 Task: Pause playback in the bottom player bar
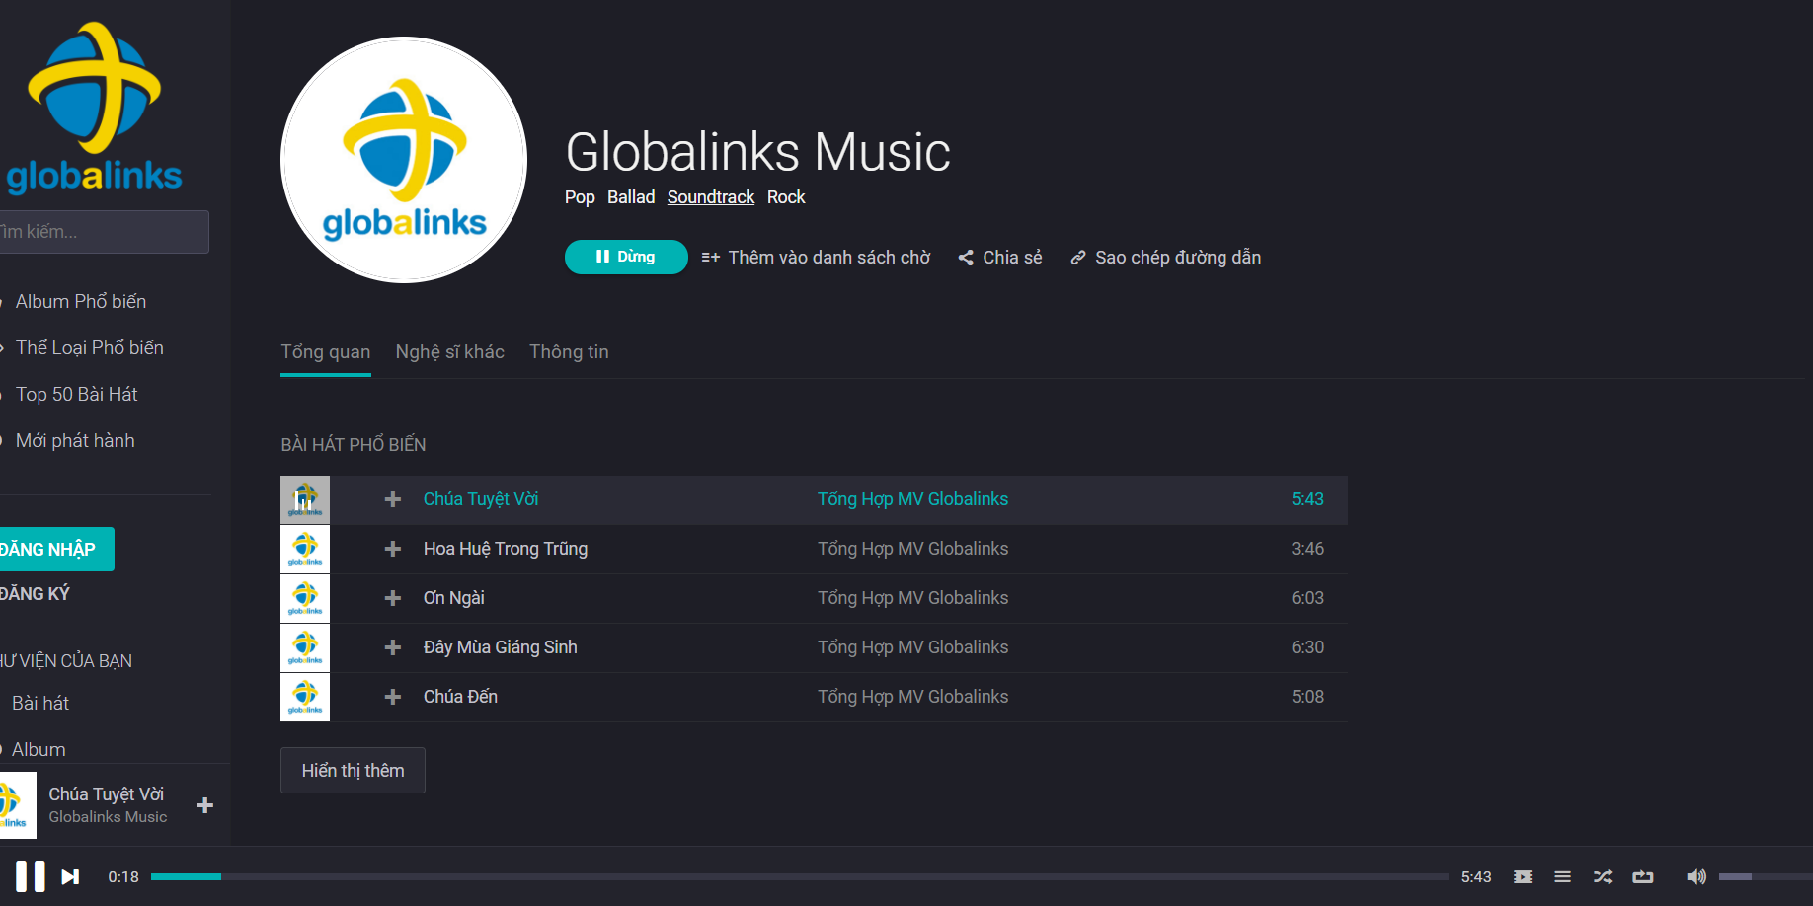point(30,876)
